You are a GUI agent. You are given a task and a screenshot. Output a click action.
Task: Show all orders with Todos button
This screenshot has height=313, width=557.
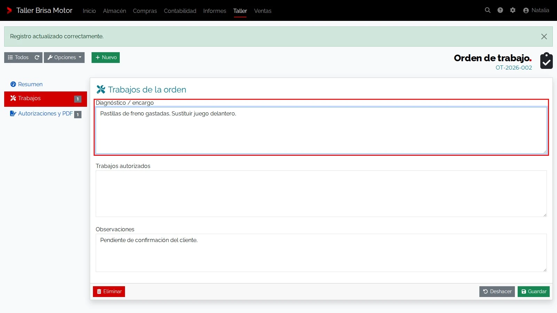click(x=18, y=57)
